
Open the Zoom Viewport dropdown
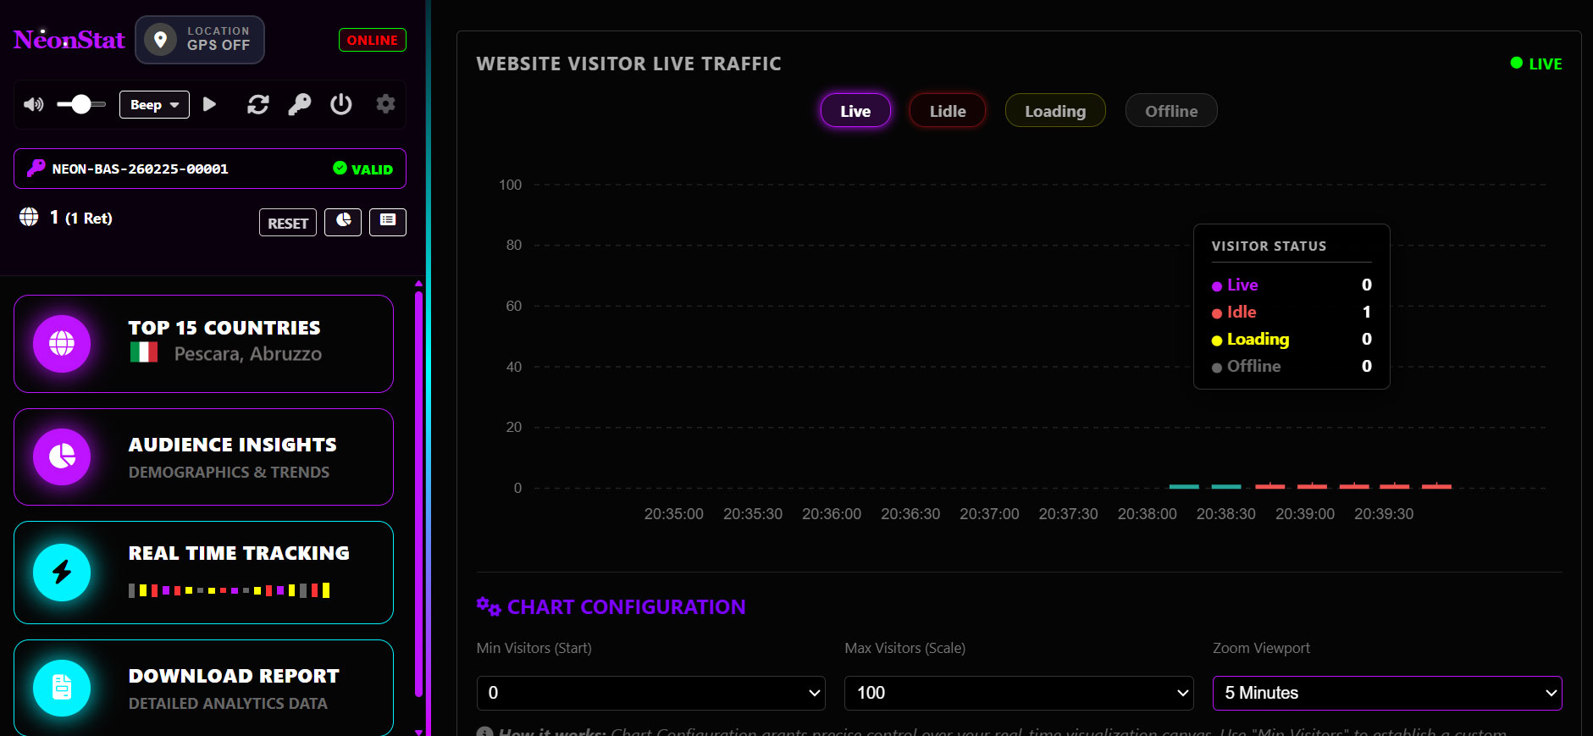click(1386, 693)
